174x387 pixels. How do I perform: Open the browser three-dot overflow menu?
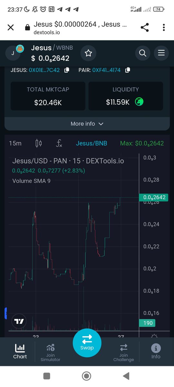click(164, 27)
